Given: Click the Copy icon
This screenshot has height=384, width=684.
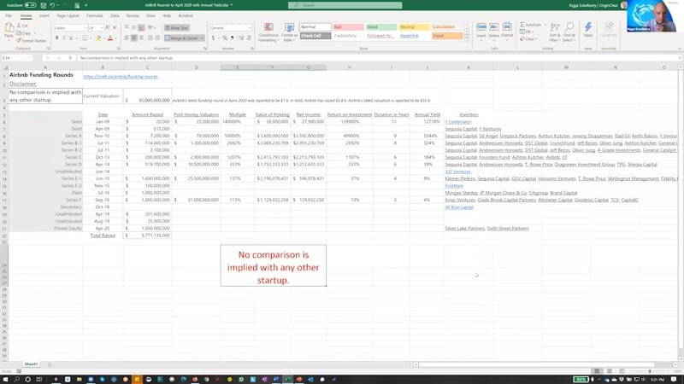Looking at the screenshot, I should pyautogui.click(x=19, y=33).
